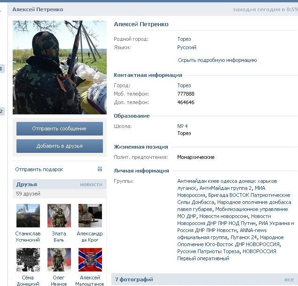Open Олег Иванов's friend avatar
298x286 pixels.
[59, 260]
